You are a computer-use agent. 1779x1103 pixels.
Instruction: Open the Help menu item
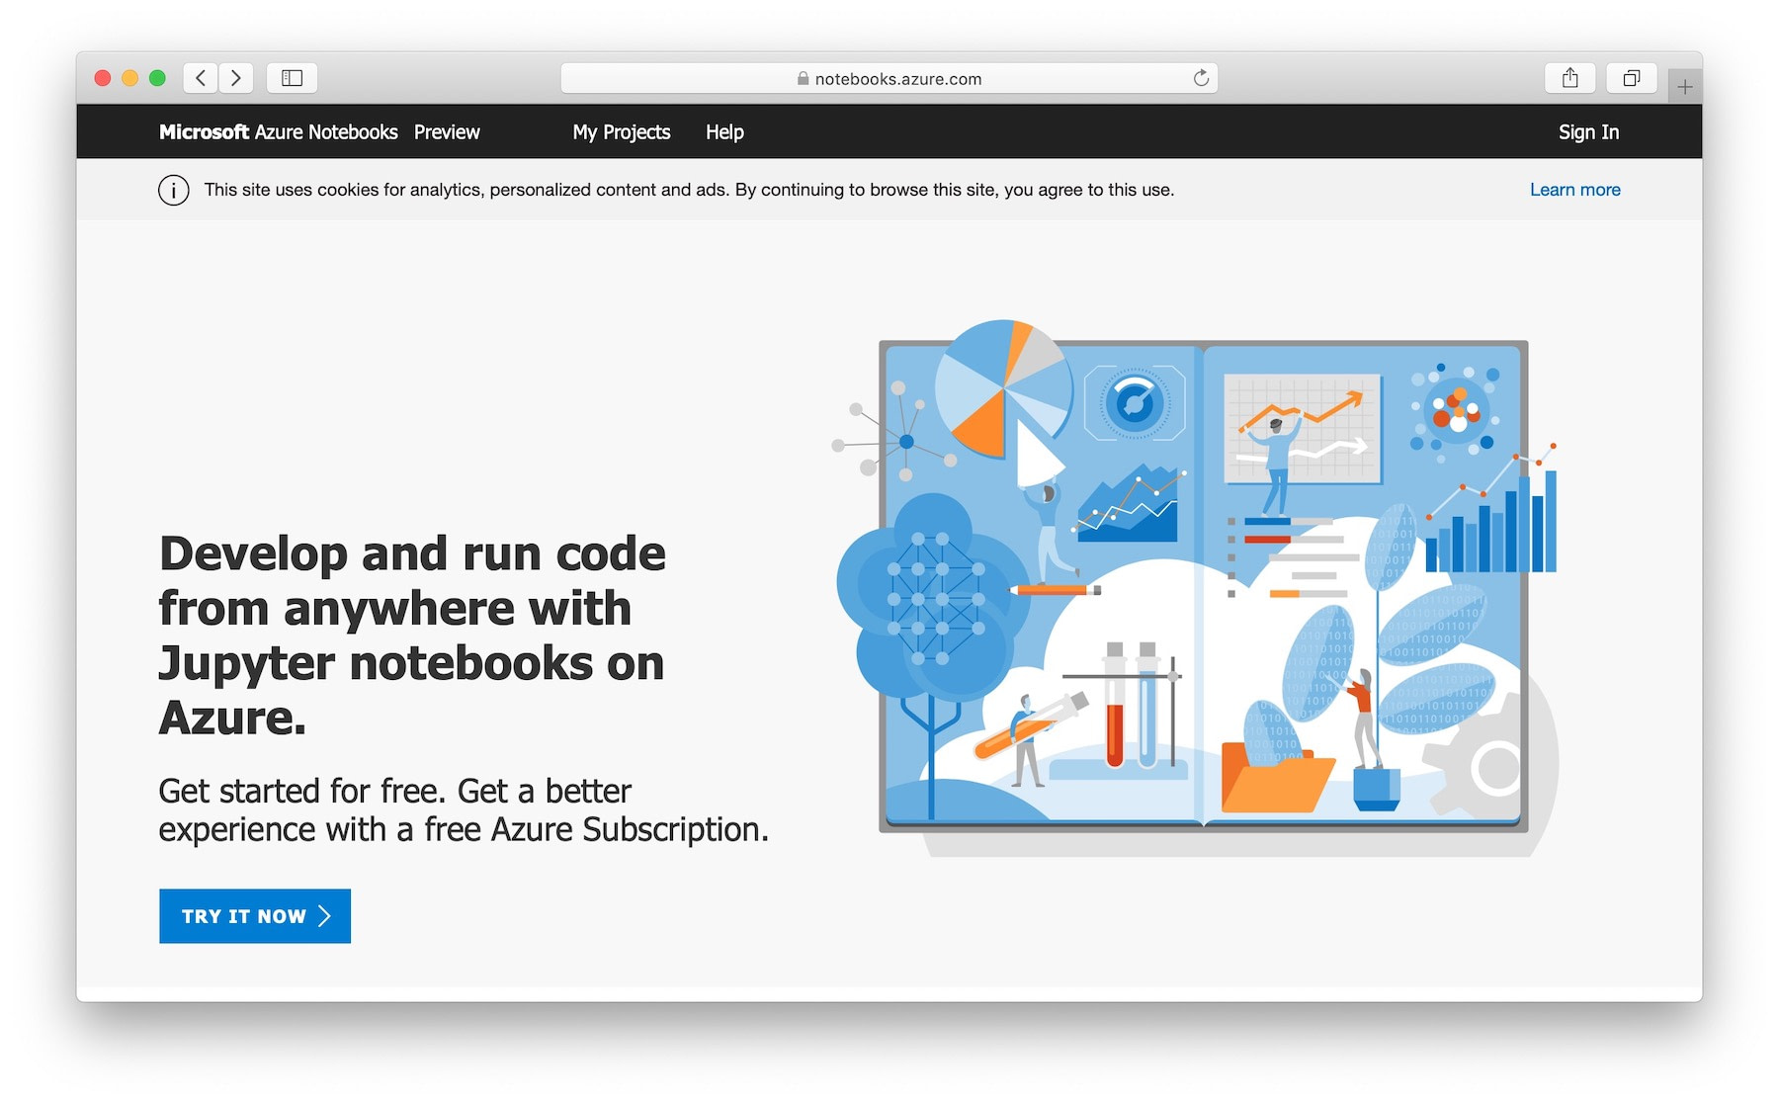point(724,131)
